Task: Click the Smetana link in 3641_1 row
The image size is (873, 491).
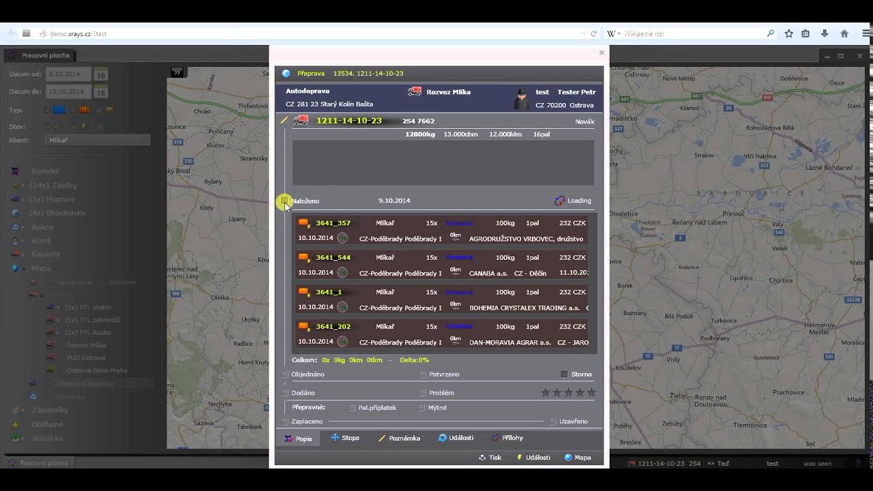Action: pyautogui.click(x=459, y=292)
